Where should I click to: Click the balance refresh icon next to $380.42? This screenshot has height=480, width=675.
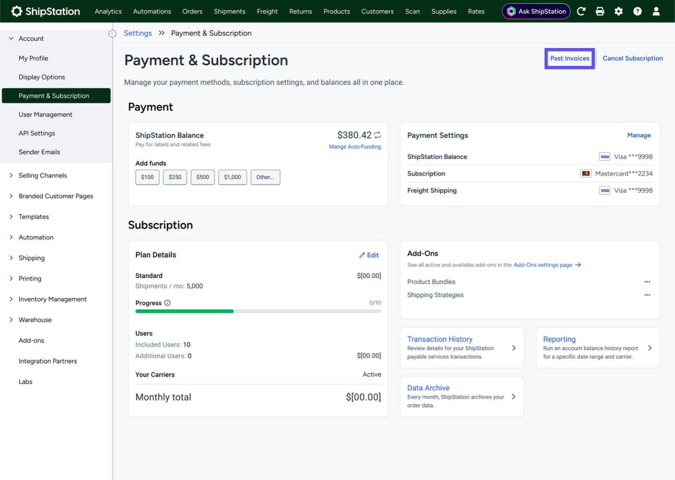coord(377,135)
